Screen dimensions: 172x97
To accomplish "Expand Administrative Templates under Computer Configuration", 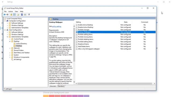I will tap(7, 28).
